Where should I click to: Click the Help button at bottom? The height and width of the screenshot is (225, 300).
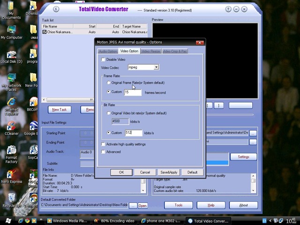(x=211, y=205)
